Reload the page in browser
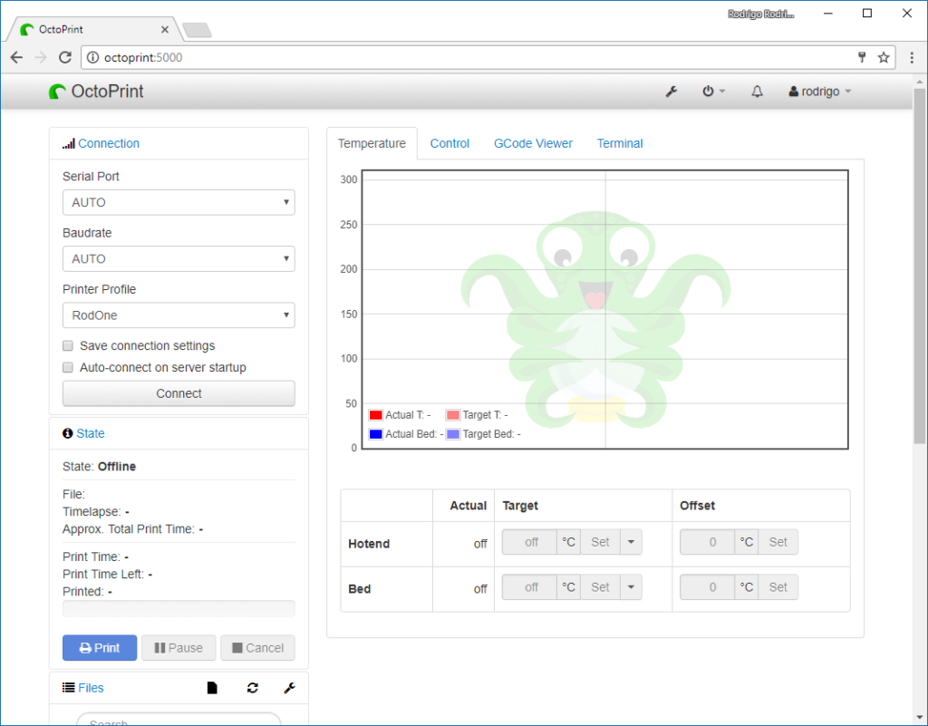The image size is (928, 726). (x=65, y=57)
